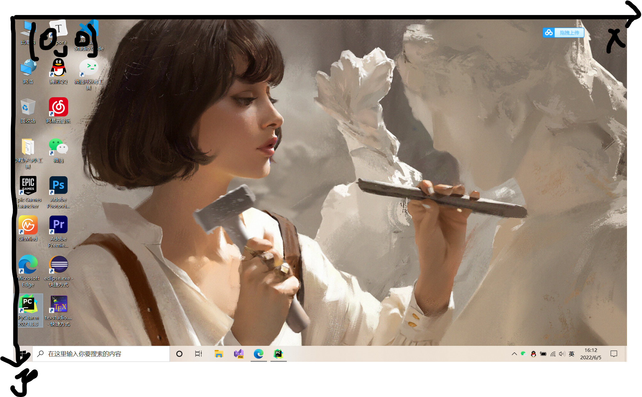Select the texstudio shortcut icon

click(59, 311)
